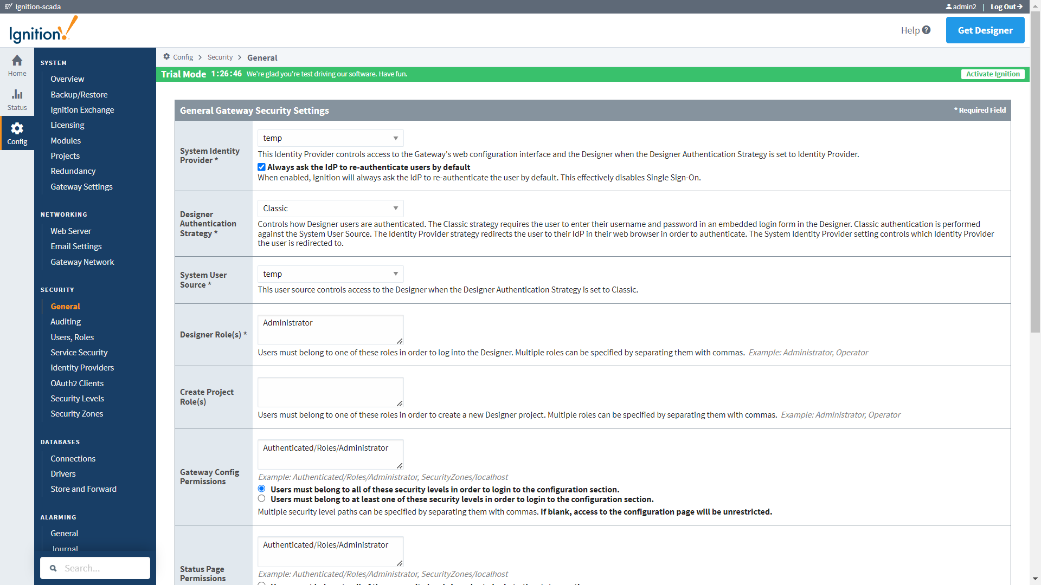Click the page vertical scrollbar thumb
The image size is (1041, 585).
point(1036,171)
